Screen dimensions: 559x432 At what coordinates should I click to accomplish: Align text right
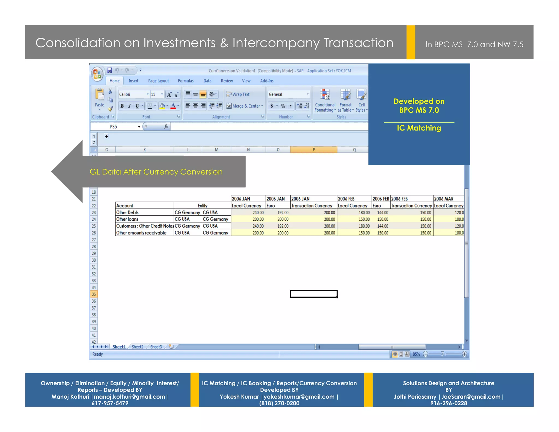coord(203,106)
